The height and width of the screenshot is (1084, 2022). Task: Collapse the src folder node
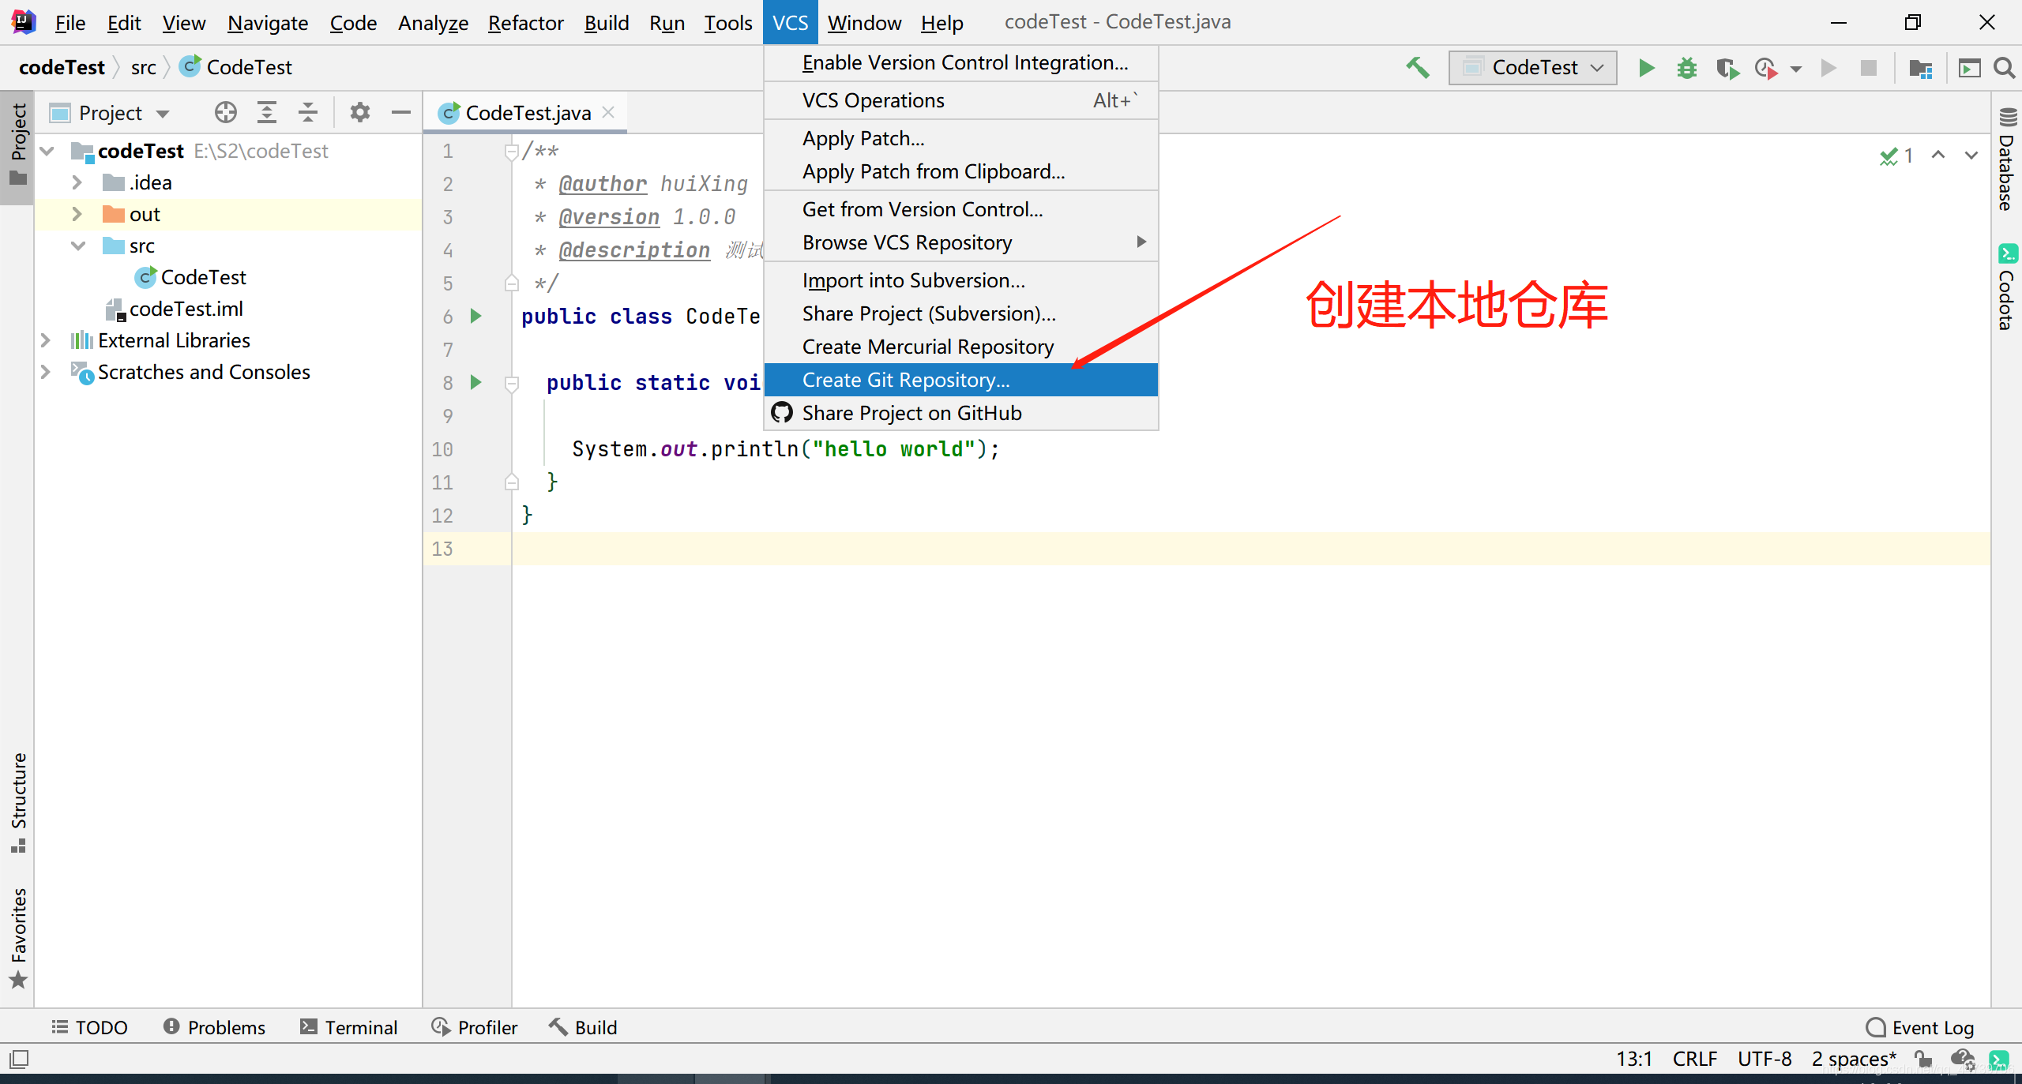pyautogui.click(x=77, y=246)
